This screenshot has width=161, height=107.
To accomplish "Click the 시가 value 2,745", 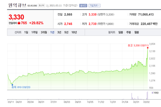I will tap(68, 24).
